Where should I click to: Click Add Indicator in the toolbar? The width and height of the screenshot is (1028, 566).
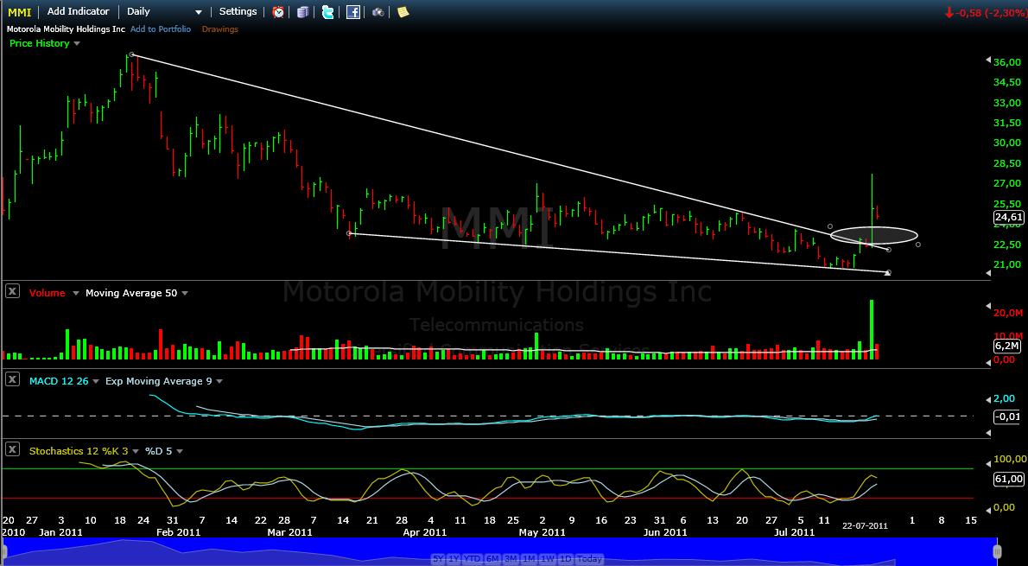point(78,12)
